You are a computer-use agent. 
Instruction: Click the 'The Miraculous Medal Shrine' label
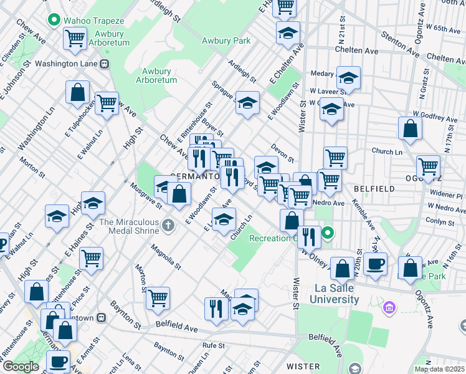coord(130,226)
